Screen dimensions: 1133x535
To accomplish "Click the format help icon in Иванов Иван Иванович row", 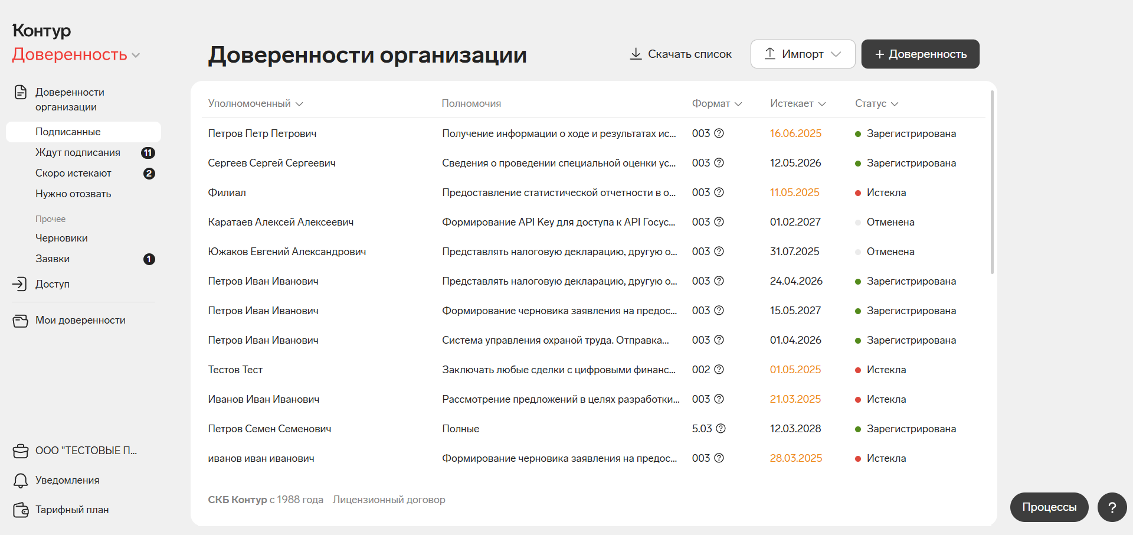I will coord(719,399).
